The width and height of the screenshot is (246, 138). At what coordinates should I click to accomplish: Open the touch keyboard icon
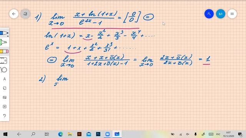(211, 134)
